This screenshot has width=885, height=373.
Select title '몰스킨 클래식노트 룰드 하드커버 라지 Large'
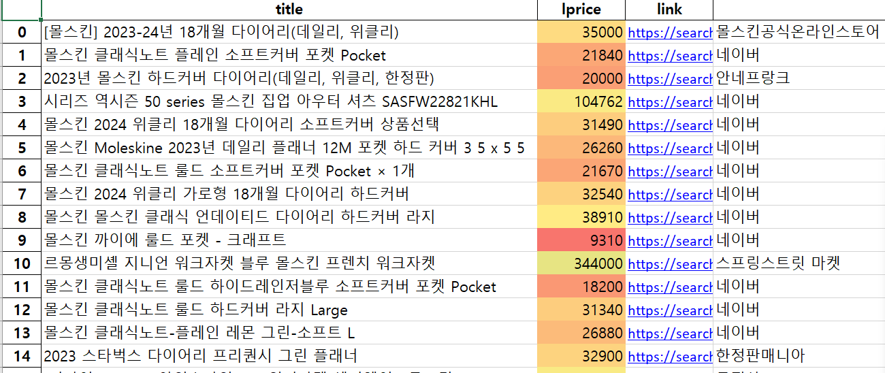(x=289, y=310)
